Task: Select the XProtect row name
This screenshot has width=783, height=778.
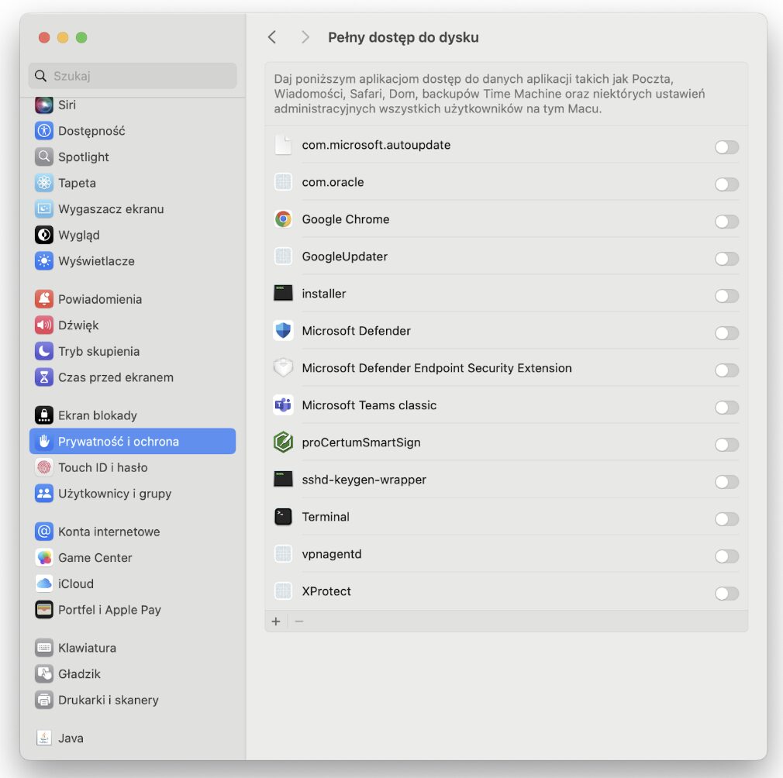Action: pos(326,591)
